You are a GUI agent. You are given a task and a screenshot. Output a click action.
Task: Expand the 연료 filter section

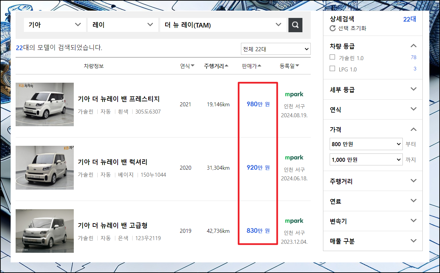[413, 201]
